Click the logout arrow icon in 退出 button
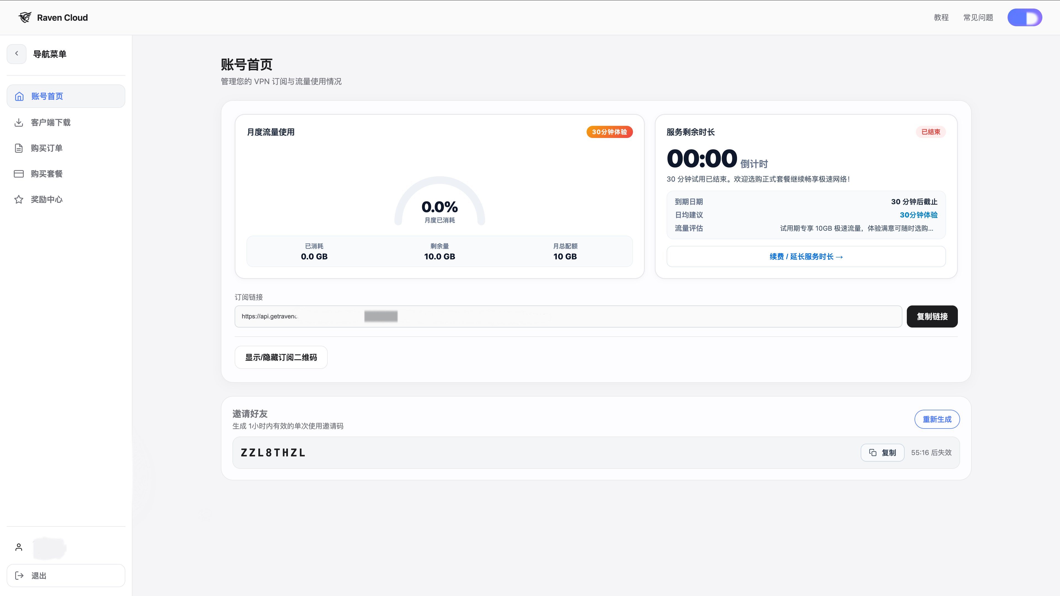Screen dimensions: 1060x596 click(x=19, y=575)
